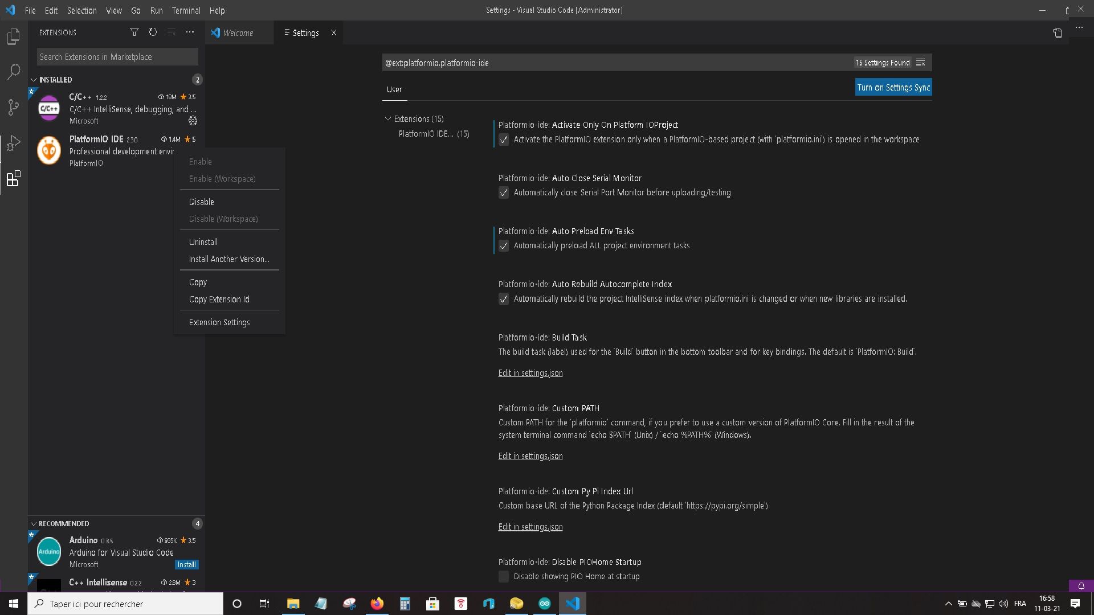The height and width of the screenshot is (615, 1094).
Task: Open Windows action center icon
Action: 1075,604
